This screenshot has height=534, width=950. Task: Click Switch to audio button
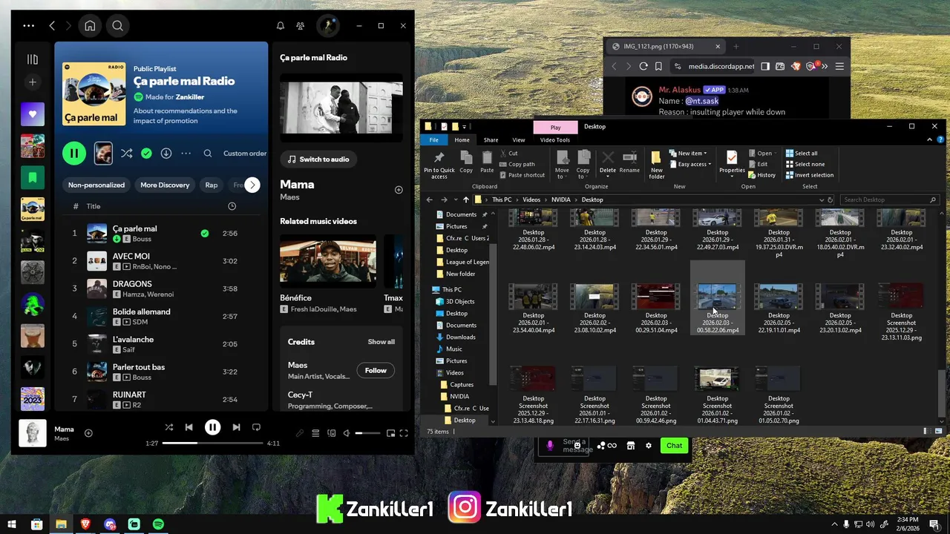(x=318, y=159)
